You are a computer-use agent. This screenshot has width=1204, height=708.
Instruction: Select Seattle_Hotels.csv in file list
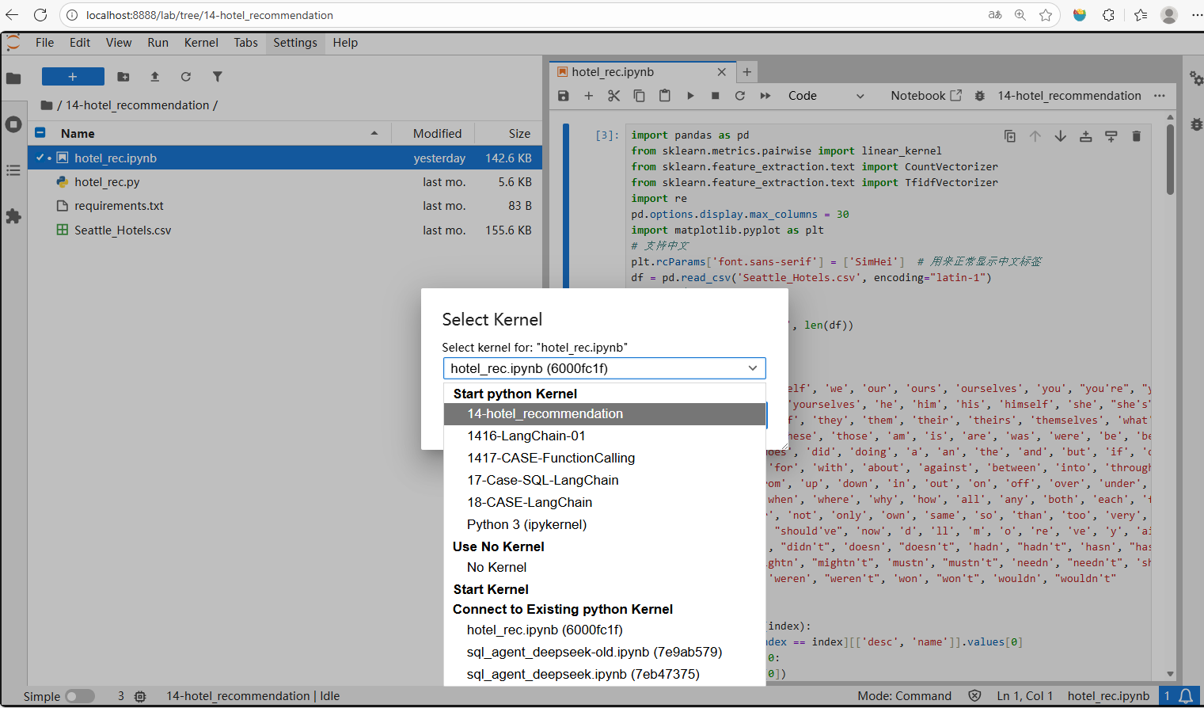click(x=285, y=230)
